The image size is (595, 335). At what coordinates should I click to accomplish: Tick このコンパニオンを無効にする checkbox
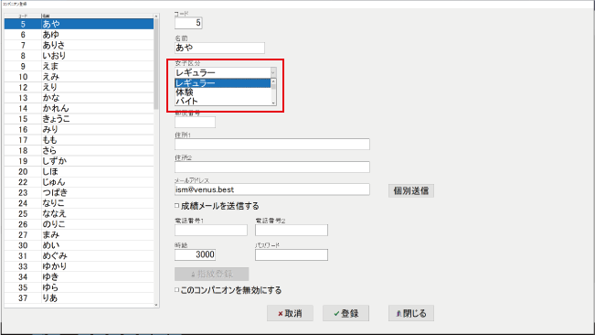point(176,290)
